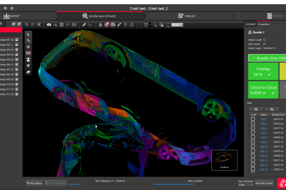Collapse the Bundle Error green header
The height and width of the screenshot is (190, 286).
click(x=267, y=58)
